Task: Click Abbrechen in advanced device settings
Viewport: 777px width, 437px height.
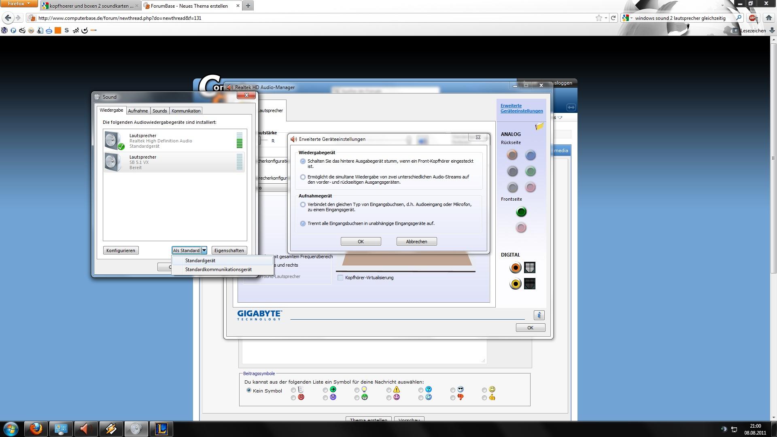Action: [416, 242]
